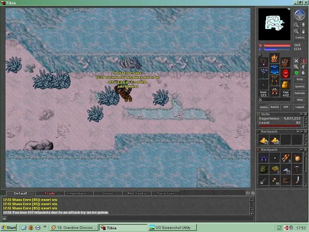Select the red shield slot
The height and width of the screenshot is (232, 309).
(x=285, y=74)
